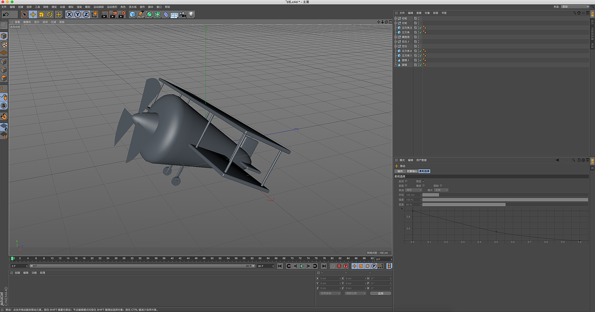Toggle X axis lock
The height and width of the screenshot is (312, 595).
tap(69, 14)
